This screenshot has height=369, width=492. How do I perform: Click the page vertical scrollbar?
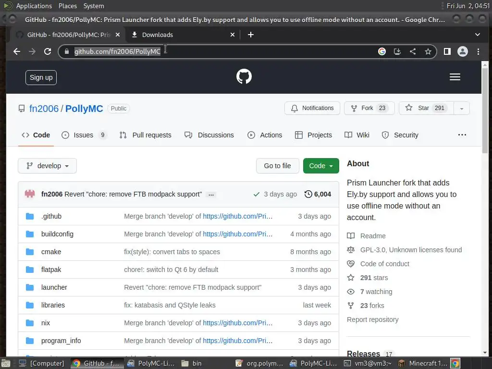pyautogui.click(x=485, y=110)
